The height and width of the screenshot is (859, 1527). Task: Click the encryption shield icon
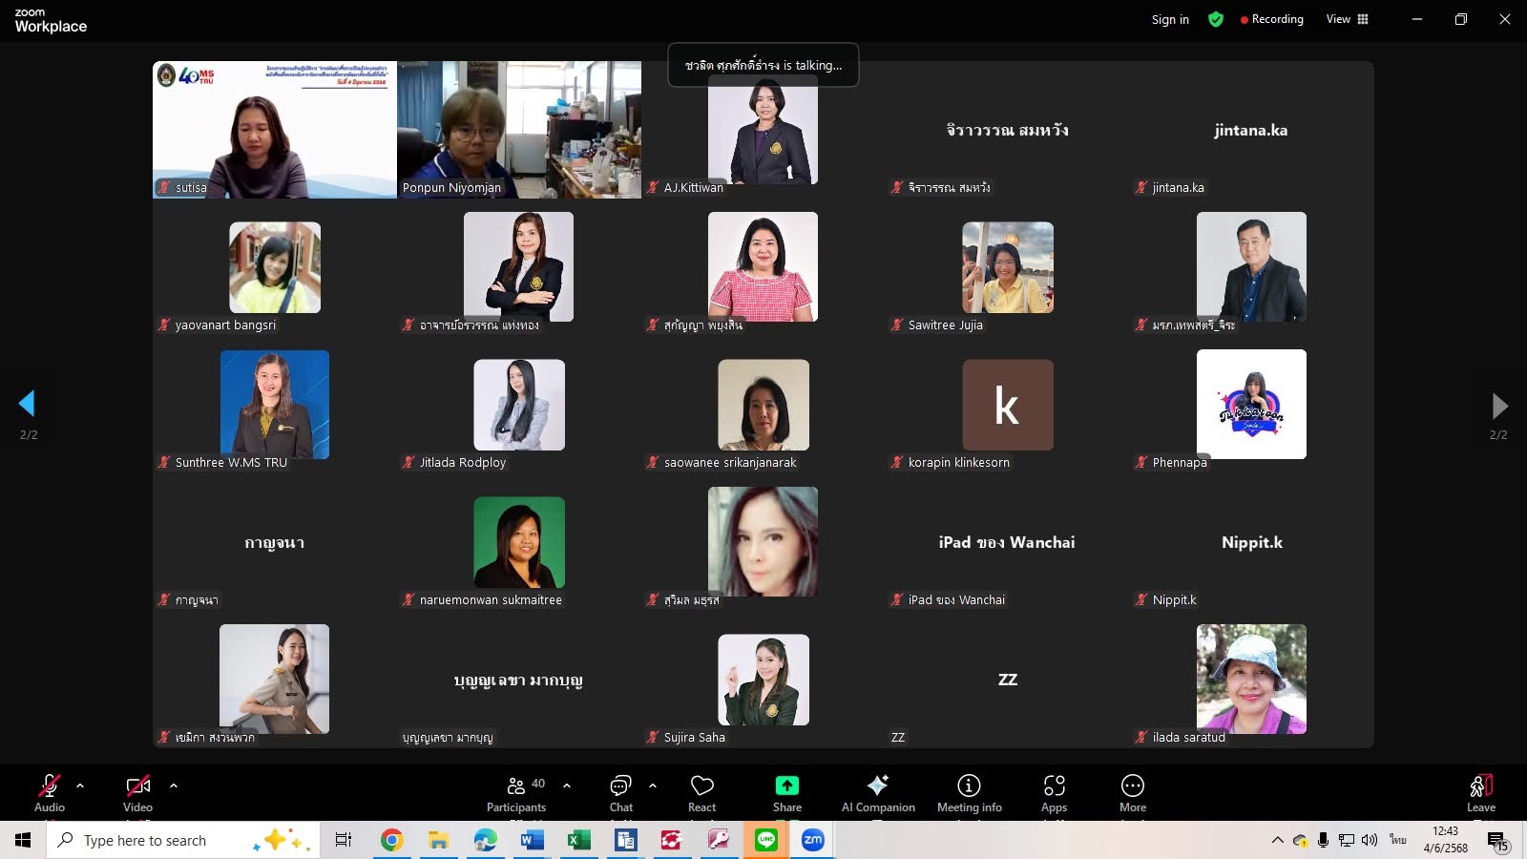(1216, 19)
